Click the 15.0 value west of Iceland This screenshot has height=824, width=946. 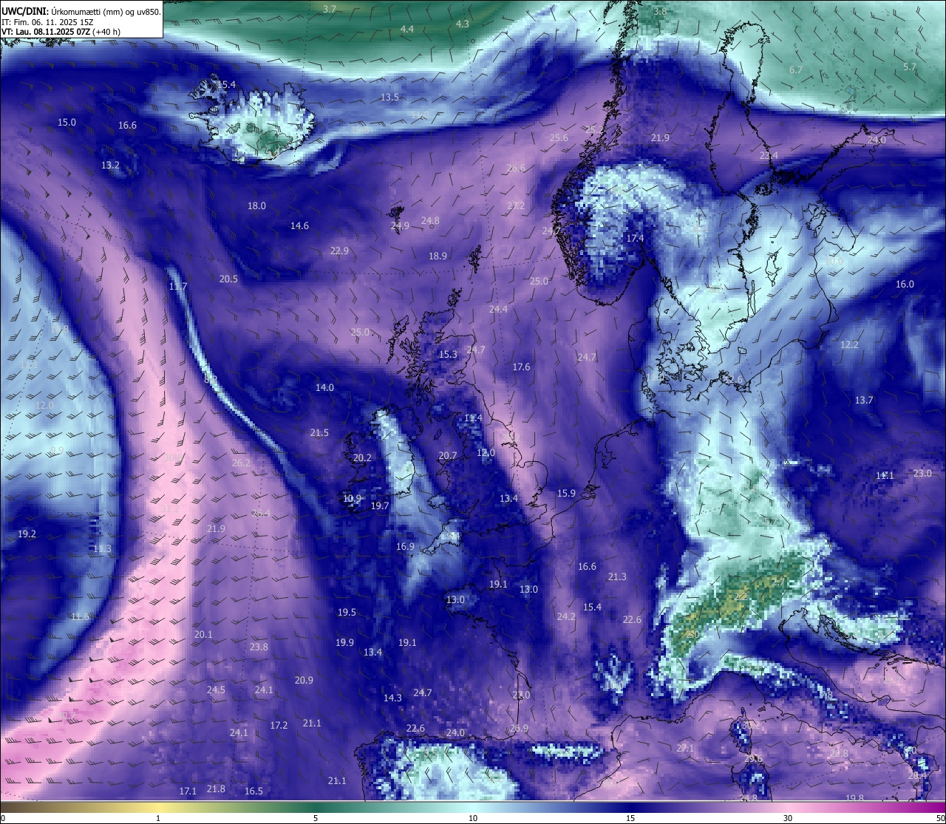[67, 122]
